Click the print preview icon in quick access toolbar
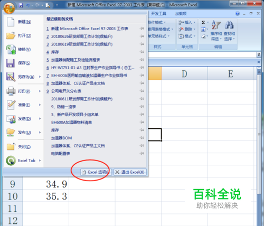This screenshot has width=264, height=226. [x=48, y=5]
